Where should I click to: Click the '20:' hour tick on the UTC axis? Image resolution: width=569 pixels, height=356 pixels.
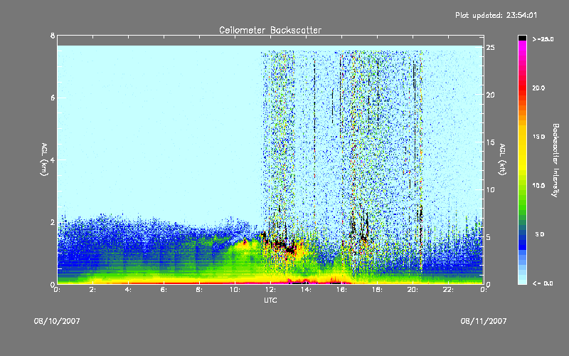click(413, 290)
